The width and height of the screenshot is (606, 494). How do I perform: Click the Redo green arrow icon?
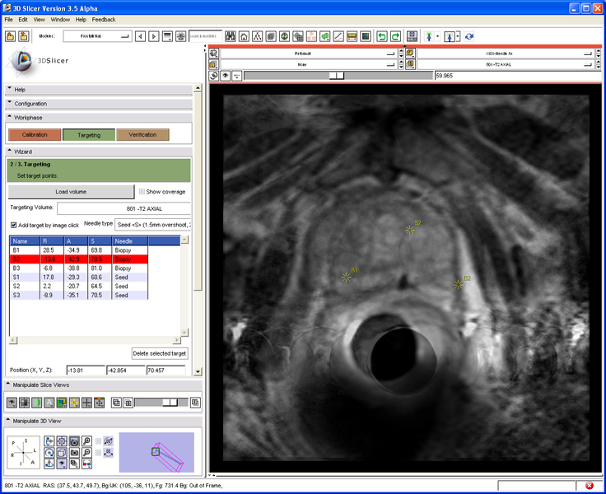[x=395, y=36]
